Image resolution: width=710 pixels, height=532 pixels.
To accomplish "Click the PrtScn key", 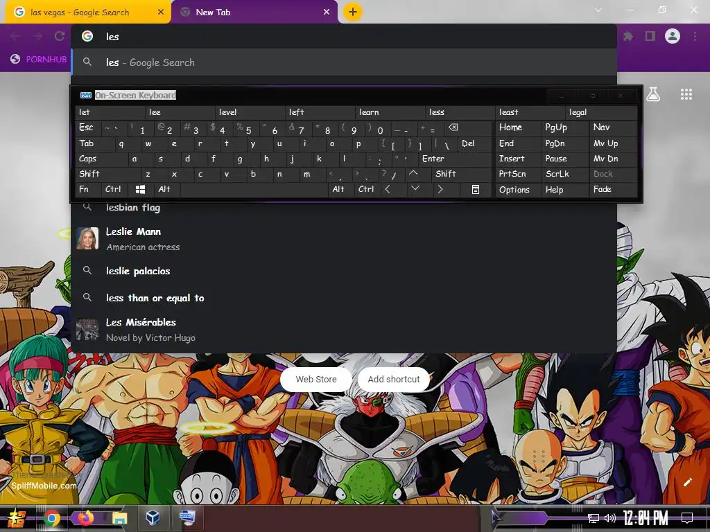I will [518, 174].
